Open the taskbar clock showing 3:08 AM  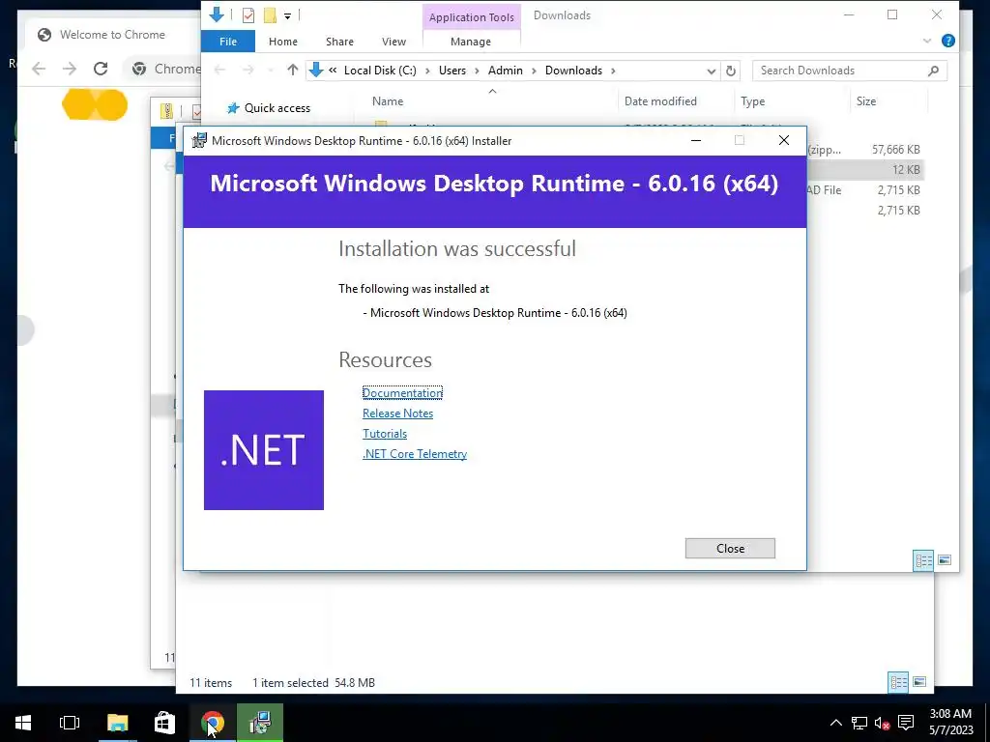coord(950,722)
